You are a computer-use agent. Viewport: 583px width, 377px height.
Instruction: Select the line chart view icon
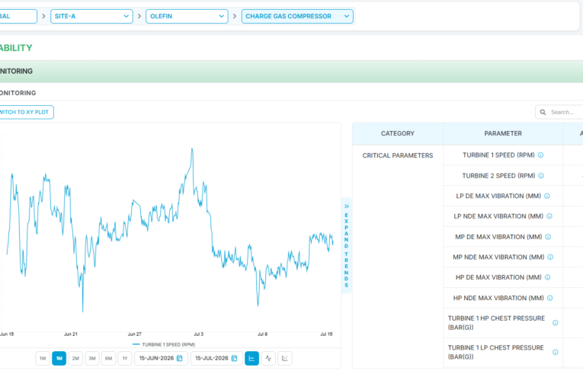tap(251, 359)
